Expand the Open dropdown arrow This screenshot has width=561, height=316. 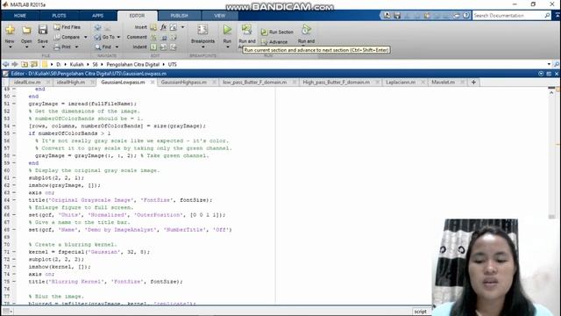26,47
